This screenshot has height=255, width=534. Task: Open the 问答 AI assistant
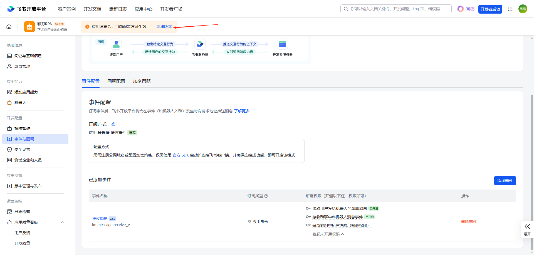466,9
